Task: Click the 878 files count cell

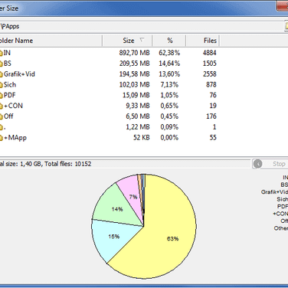Action: [211, 85]
